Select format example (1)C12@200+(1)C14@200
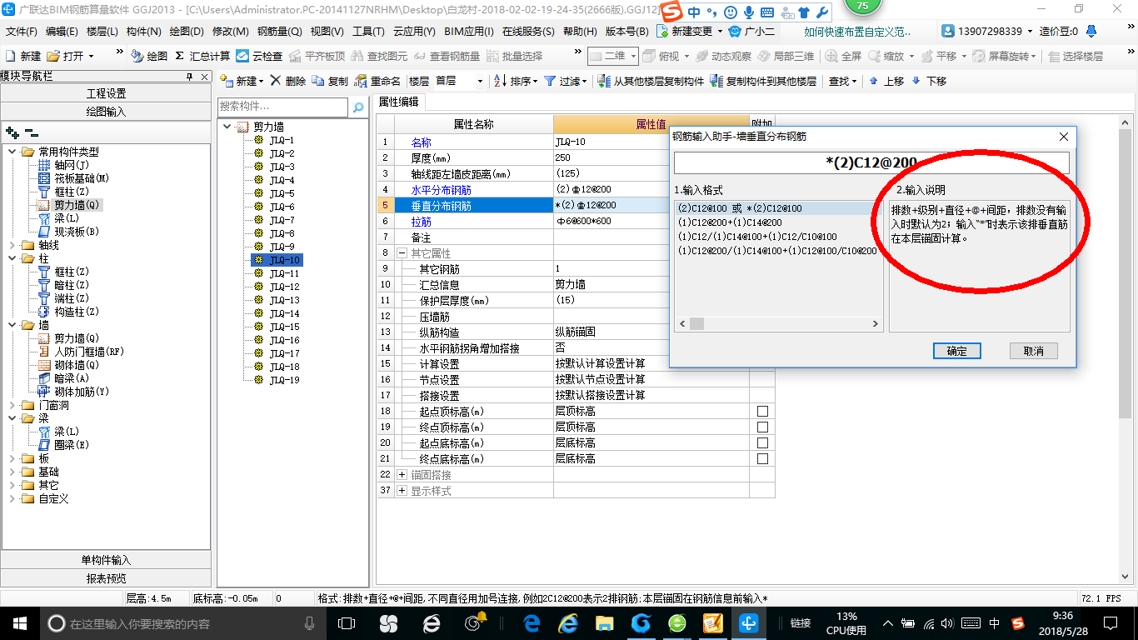1138x640 pixels. coord(730,222)
